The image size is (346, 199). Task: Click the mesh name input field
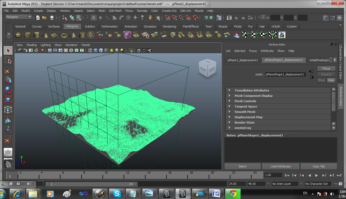pyautogui.click(x=286, y=74)
